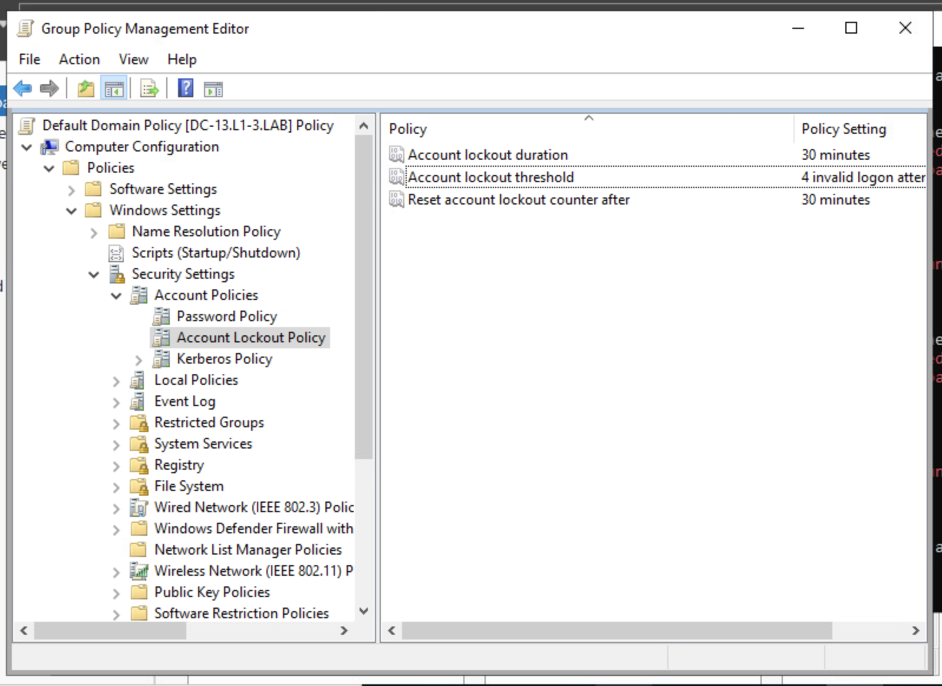The height and width of the screenshot is (686, 942).
Task: Collapse the Account Policies node
Action: [116, 295]
